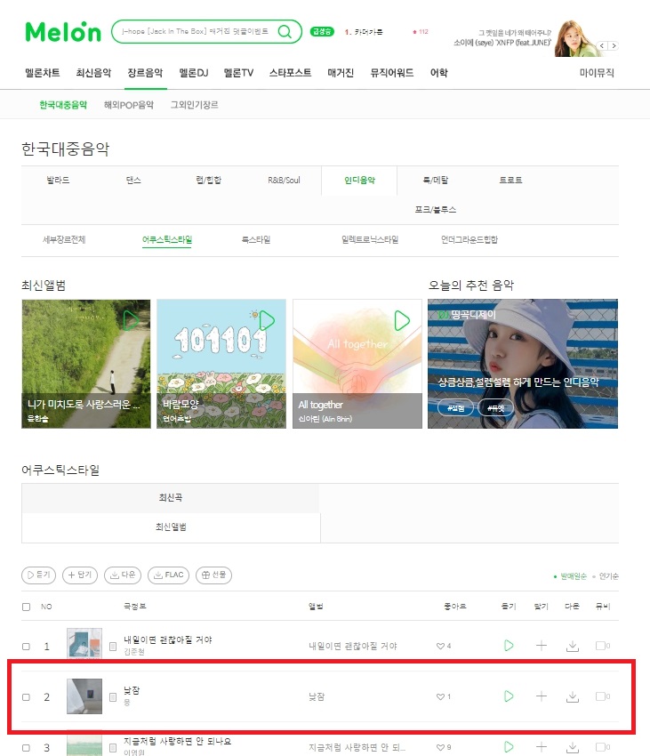This screenshot has height=756, width=650.
Task: Check the box for song 1
Action: tap(27, 646)
